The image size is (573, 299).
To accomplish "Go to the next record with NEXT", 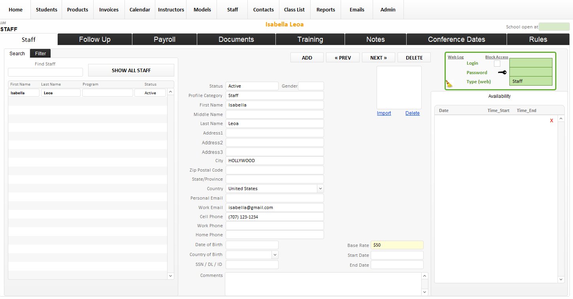I will [x=379, y=58].
